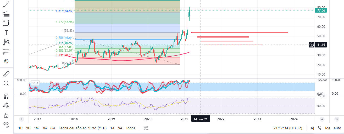Open the emoji icons tool
The width and height of the screenshot is (344, 134).
pyautogui.click(x=6, y=61)
